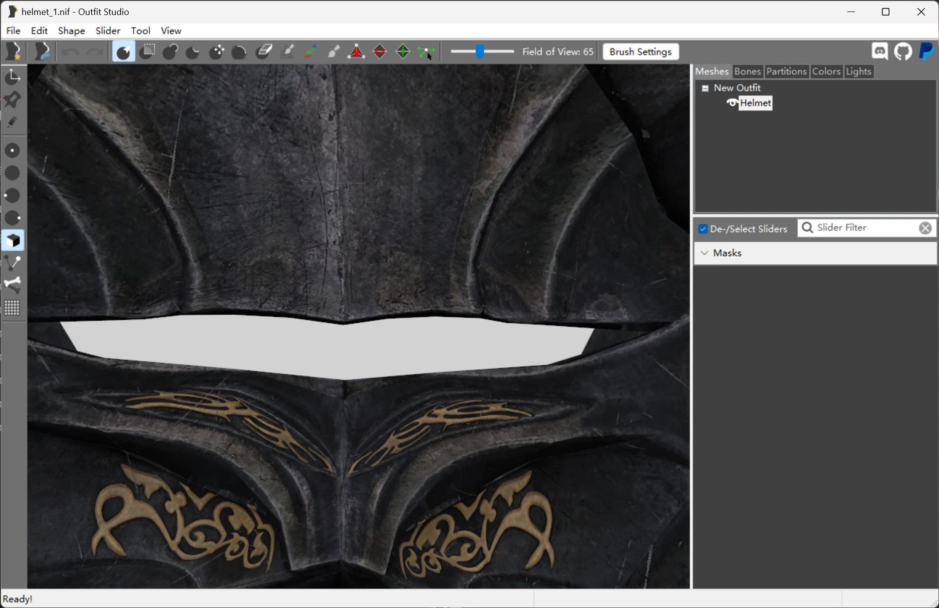Uncheck the De-/Select Sliders checkbox

click(x=703, y=229)
